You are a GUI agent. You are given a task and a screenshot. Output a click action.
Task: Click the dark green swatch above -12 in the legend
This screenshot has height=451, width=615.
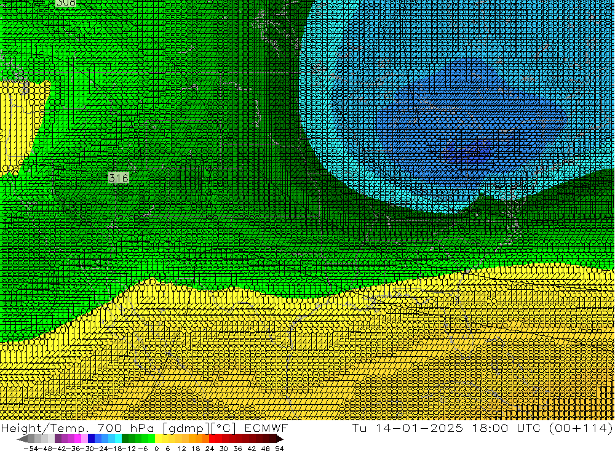125,439
